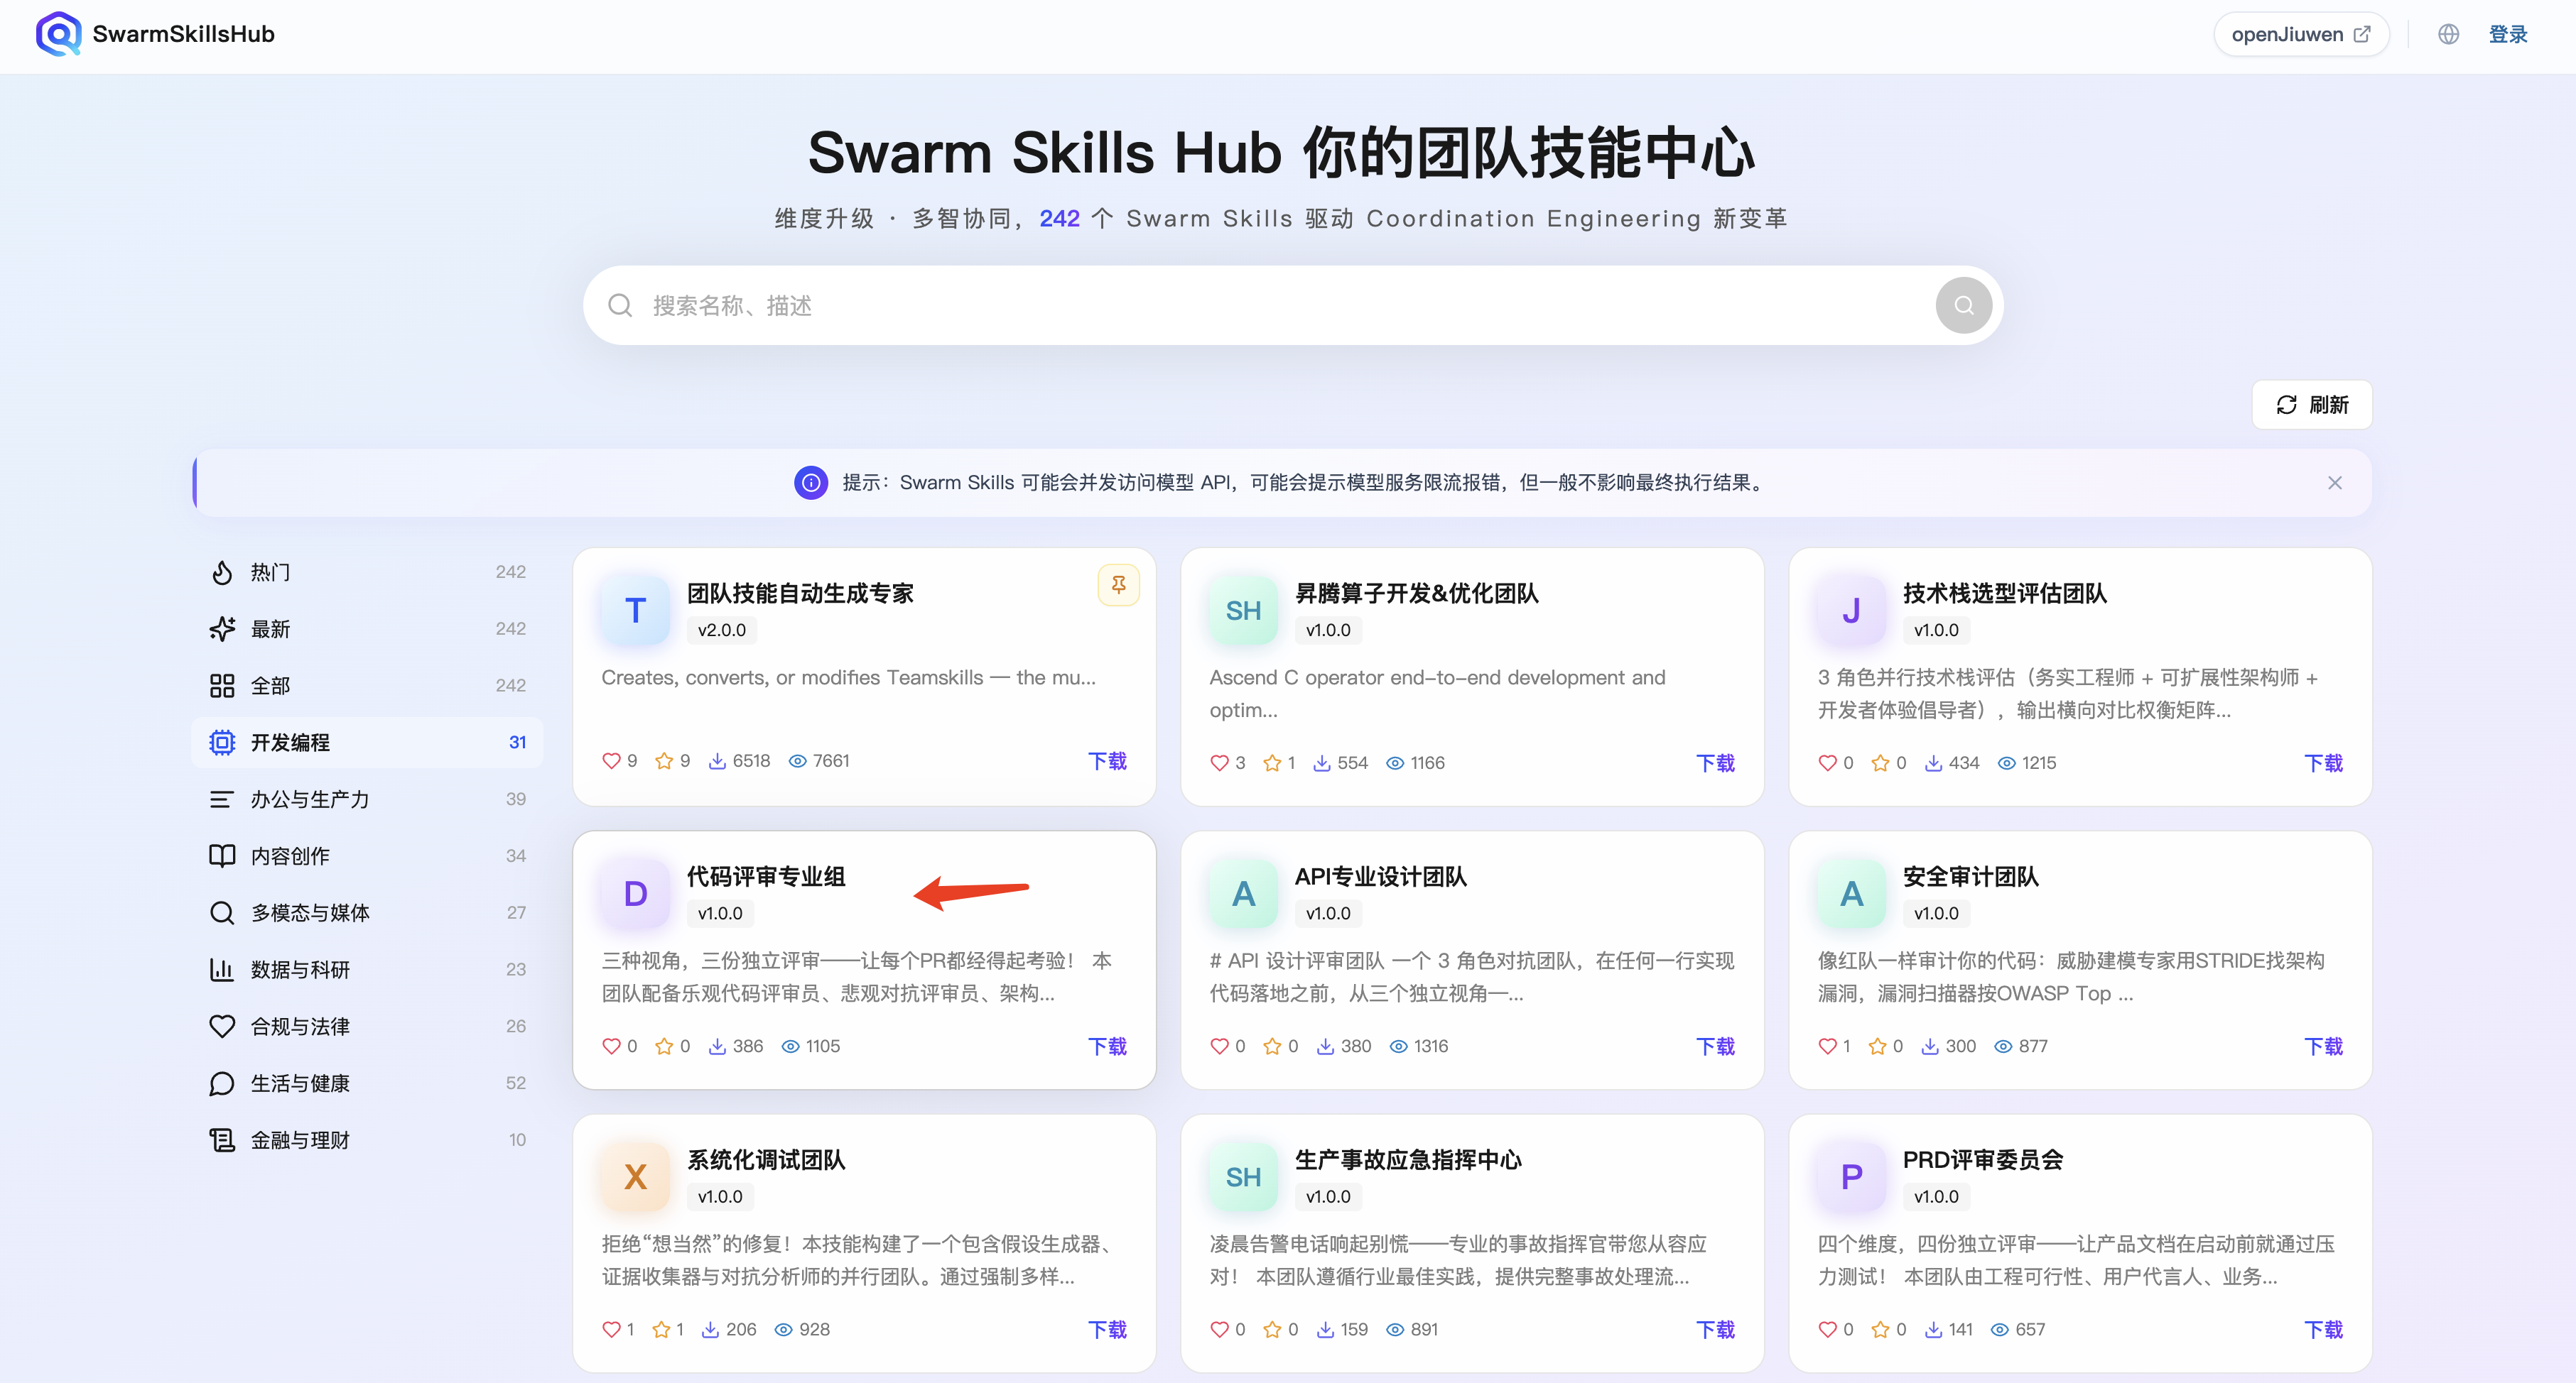The height and width of the screenshot is (1383, 2576).
Task: Star the 安全审计团队 card
Action: 1877,1046
